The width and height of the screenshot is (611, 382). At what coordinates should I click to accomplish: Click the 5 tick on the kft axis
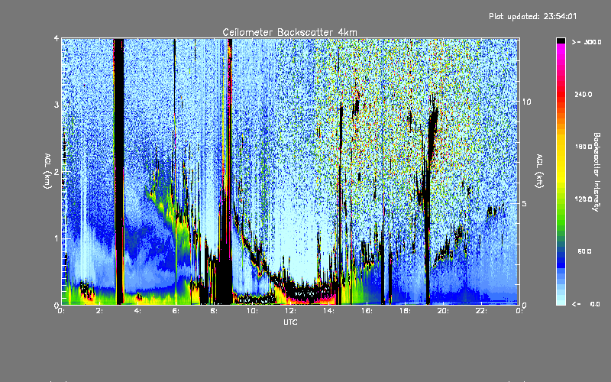coord(525,203)
